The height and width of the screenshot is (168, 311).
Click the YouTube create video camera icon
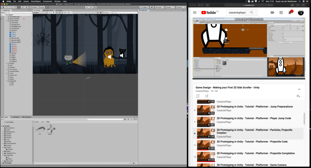[x=272, y=12]
